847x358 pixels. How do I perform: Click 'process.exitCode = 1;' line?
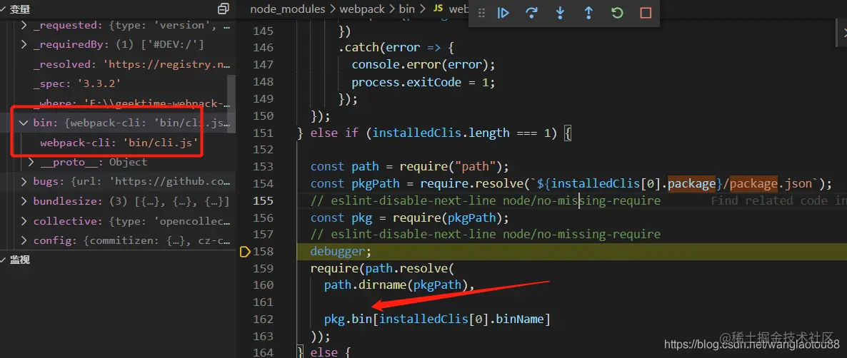tap(423, 83)
